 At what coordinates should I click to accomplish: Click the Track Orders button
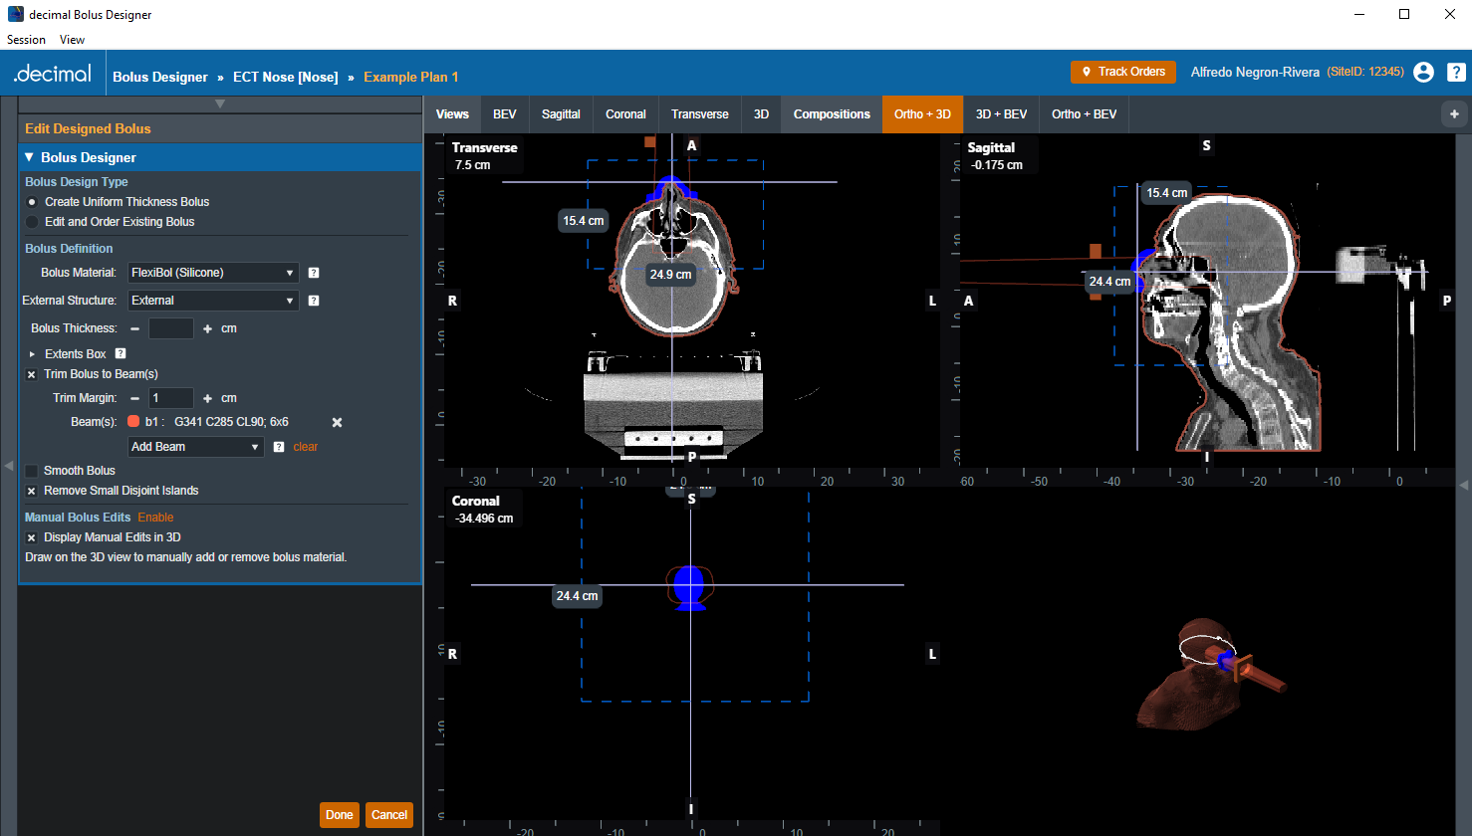(1122, 72)
